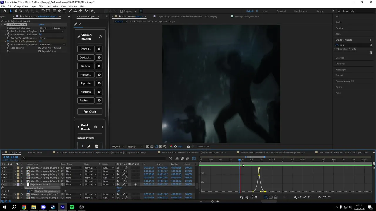This screenshot has height=211, width=376.
Task: Click the info icon beside Chain AI Models
Action: click(100, 37)
